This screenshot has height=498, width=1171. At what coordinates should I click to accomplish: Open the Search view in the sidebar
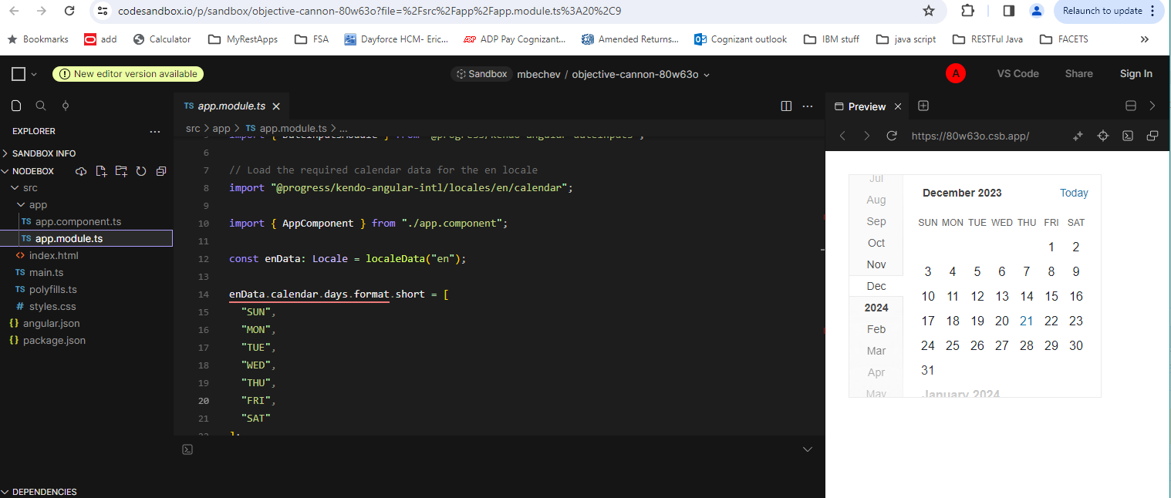41,106
